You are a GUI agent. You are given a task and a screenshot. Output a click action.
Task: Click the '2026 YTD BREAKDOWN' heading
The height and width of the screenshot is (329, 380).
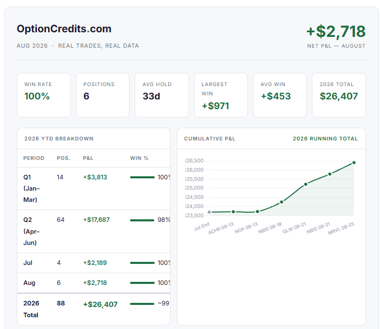(59, 139)
